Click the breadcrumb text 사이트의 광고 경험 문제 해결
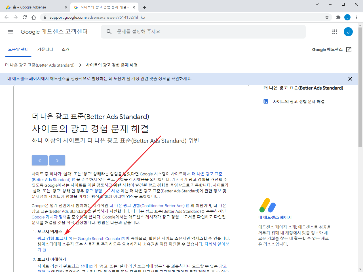 point(112,65)
